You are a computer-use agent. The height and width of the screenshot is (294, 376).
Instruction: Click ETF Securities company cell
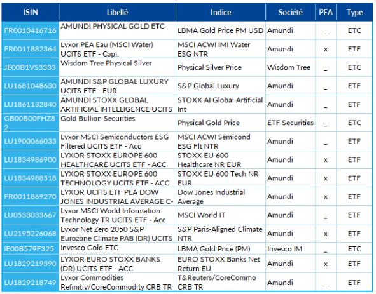coord(290,123)
